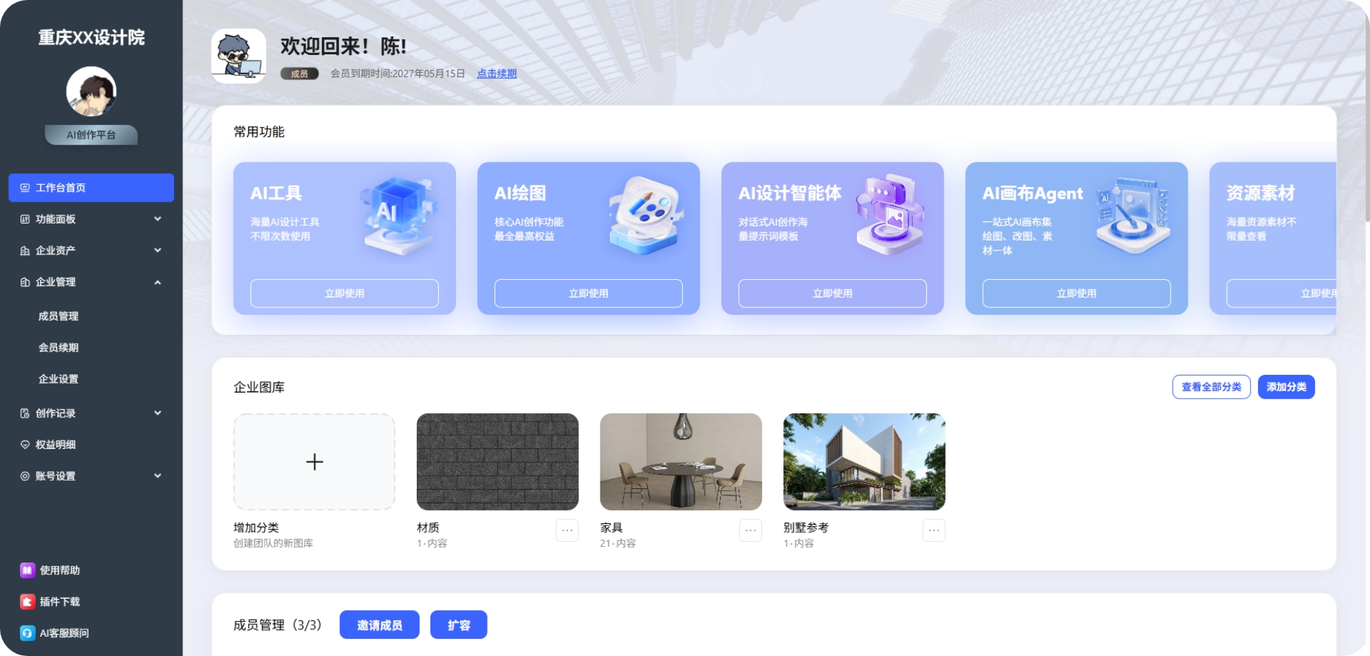Click the 增加分类 label
Viewport: 1370px width, 656px height.
coord(256,527)
